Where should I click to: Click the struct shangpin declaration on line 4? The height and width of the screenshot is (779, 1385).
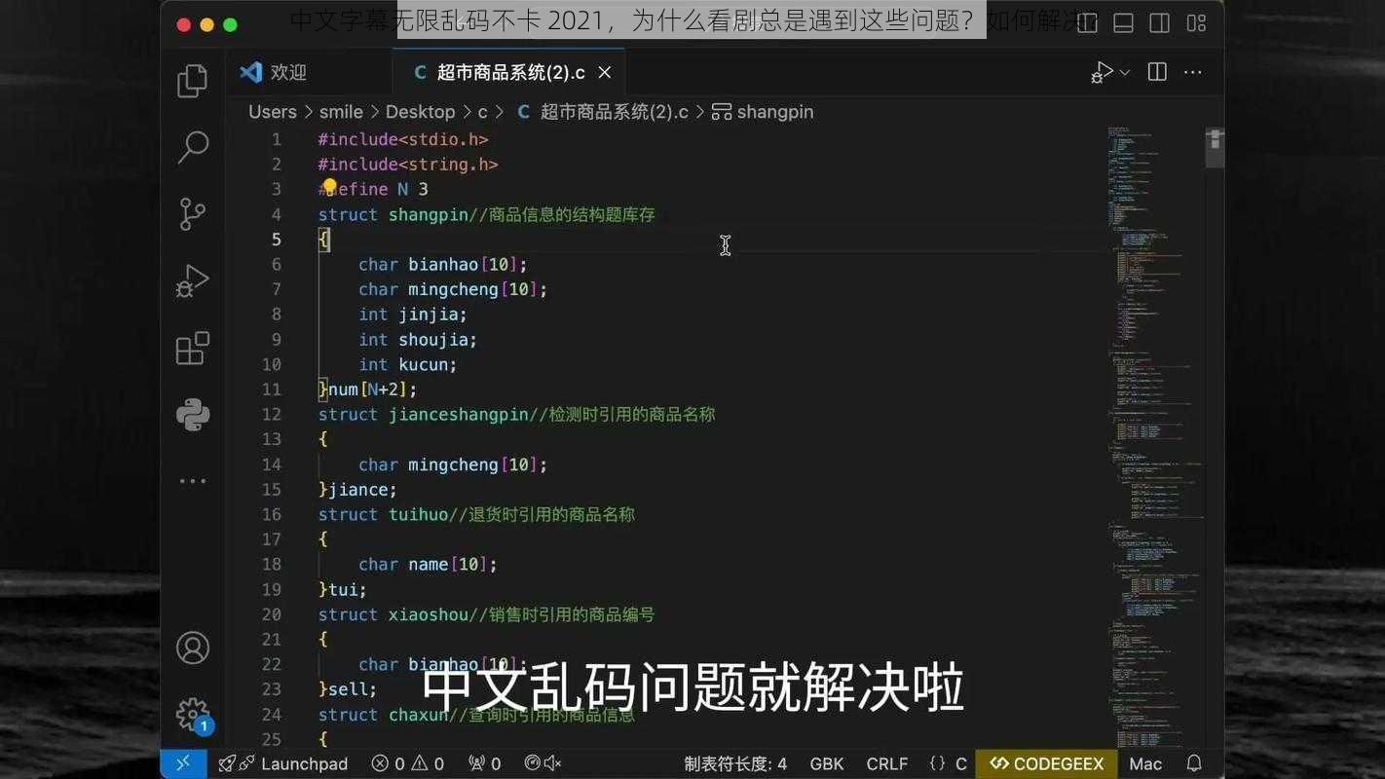click(x=393, y=214)
